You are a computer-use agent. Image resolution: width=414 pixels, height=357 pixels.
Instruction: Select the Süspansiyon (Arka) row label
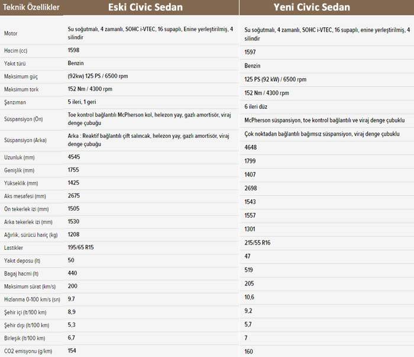[25, 140]
